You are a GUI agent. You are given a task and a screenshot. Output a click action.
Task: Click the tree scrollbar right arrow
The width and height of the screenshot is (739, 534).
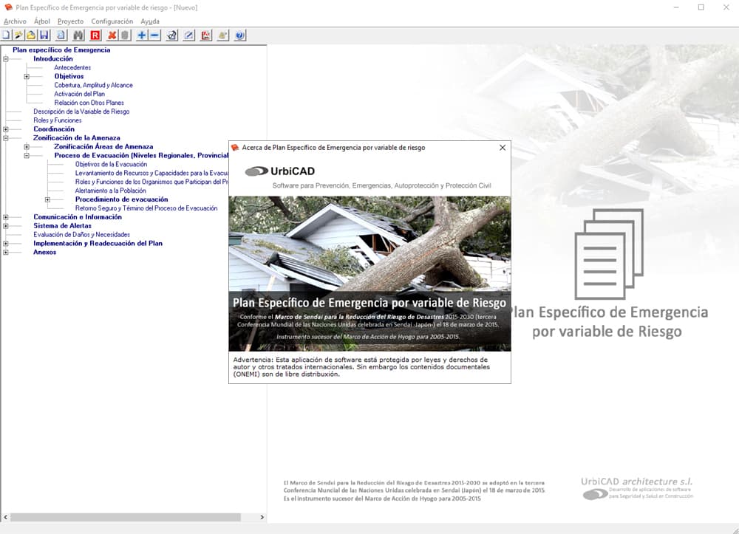[x=262, y=517]
